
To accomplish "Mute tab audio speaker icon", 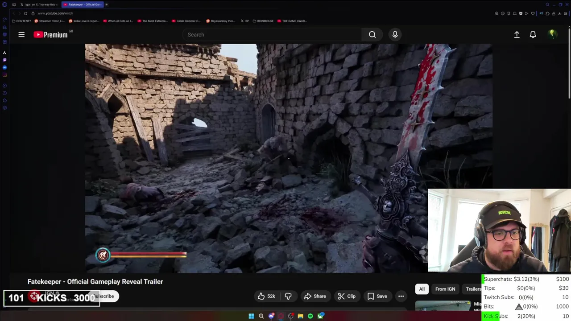I will (x=542, y=13).
